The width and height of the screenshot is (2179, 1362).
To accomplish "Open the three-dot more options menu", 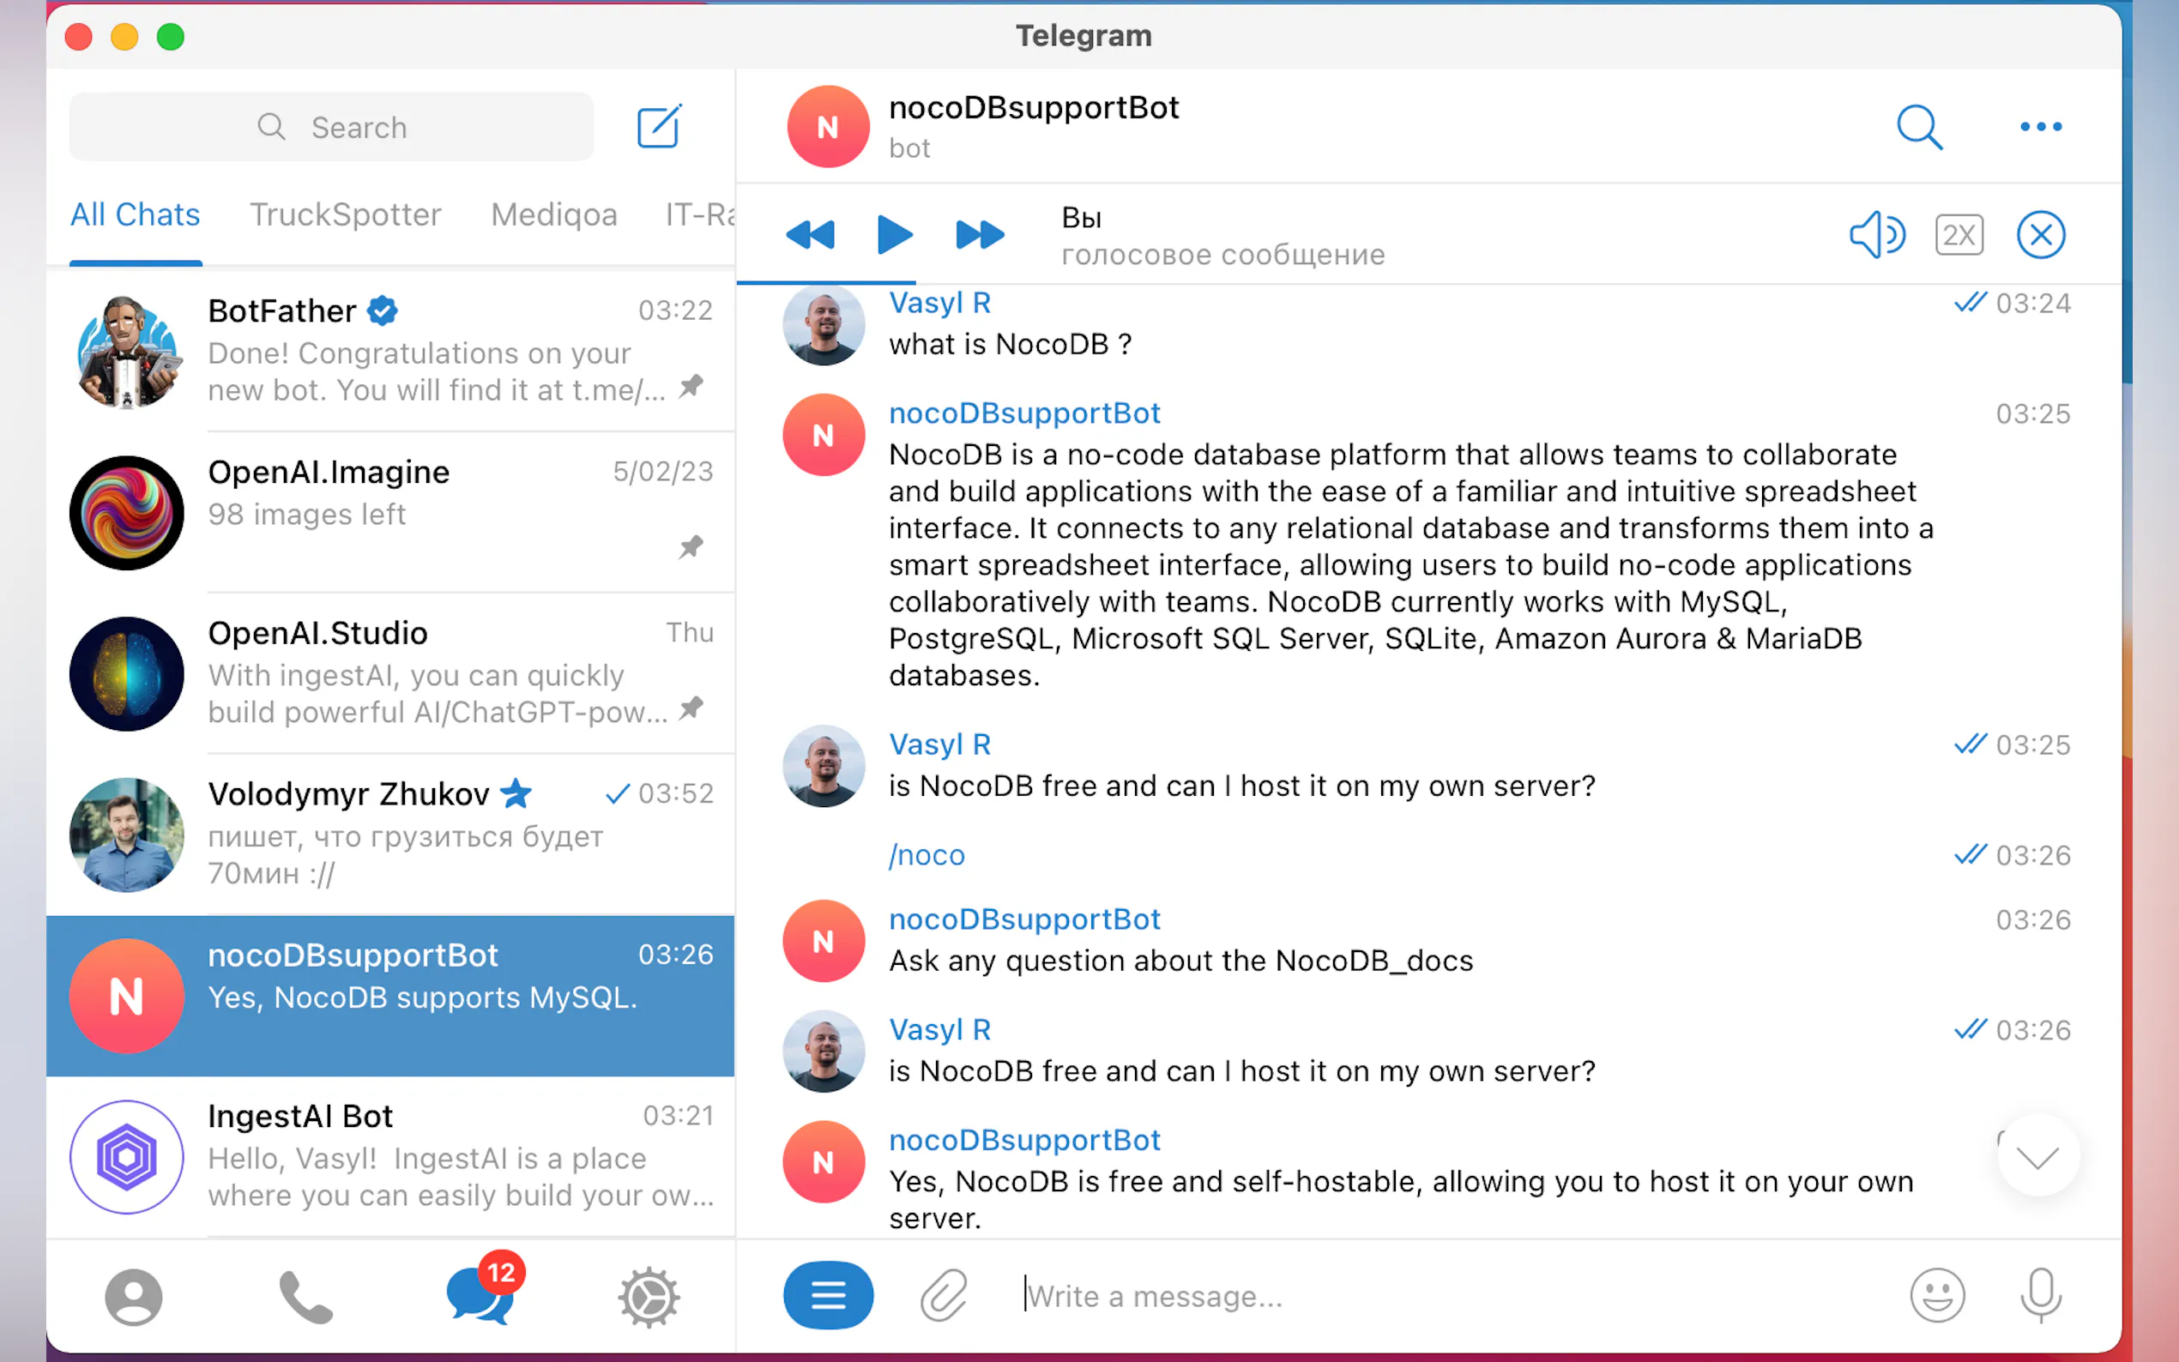I will coord(2040,127).
